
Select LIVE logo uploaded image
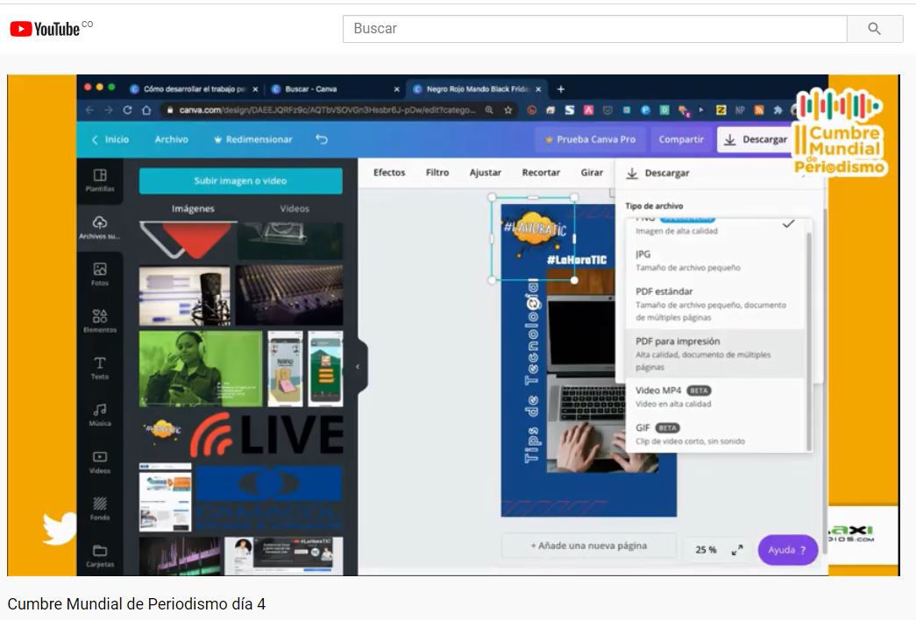point(266,435)
